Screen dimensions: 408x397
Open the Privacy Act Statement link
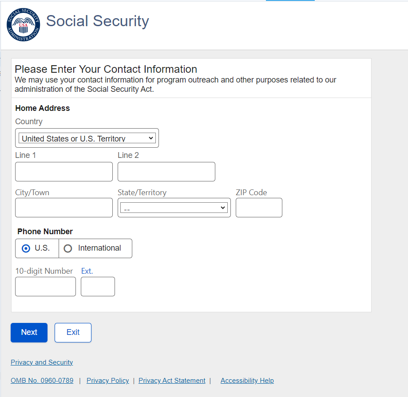click(x=172, y=381)
